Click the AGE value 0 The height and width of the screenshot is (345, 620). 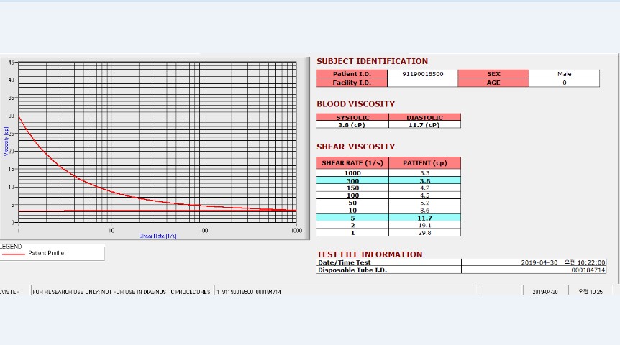coord(564,83)
